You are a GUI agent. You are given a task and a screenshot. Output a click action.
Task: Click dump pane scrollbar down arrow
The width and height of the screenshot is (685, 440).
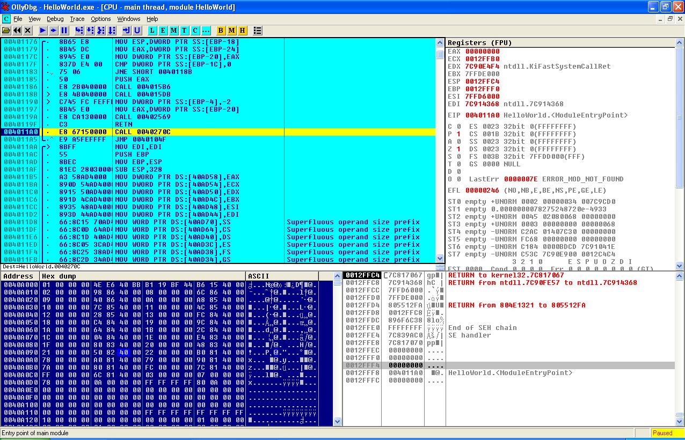click(x=337, y=422)
